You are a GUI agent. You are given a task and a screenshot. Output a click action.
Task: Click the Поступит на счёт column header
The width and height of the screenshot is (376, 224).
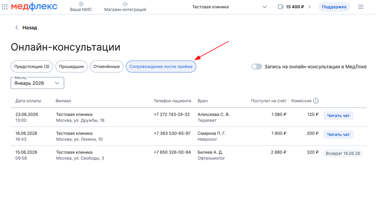[268, 101]
